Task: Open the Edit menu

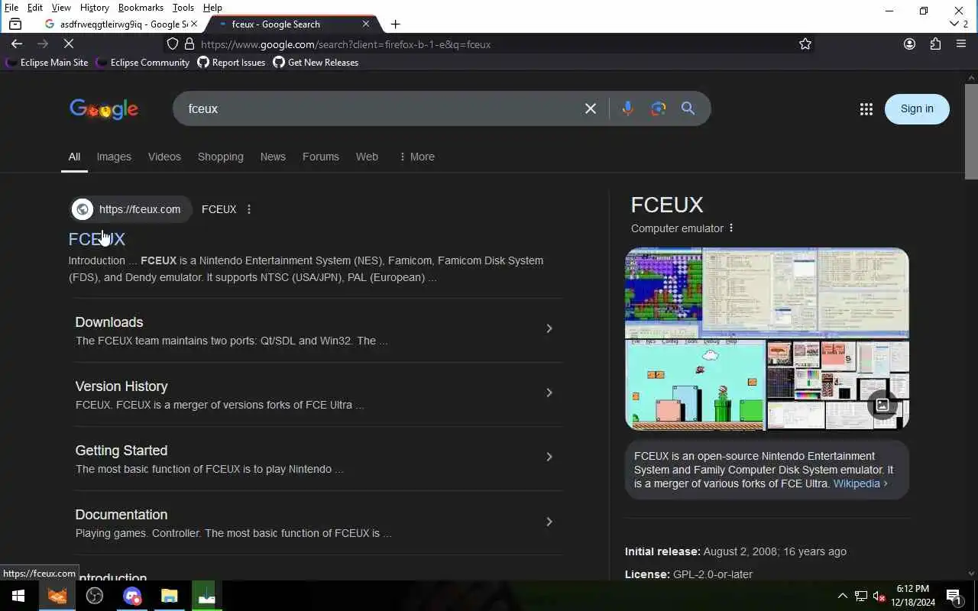Action: 35,8
